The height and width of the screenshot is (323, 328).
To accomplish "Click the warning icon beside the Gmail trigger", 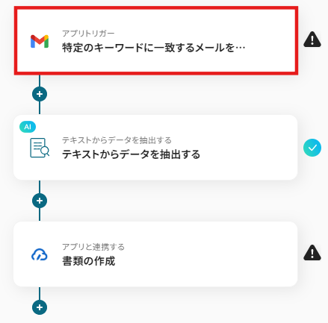I will coord(312,40).
